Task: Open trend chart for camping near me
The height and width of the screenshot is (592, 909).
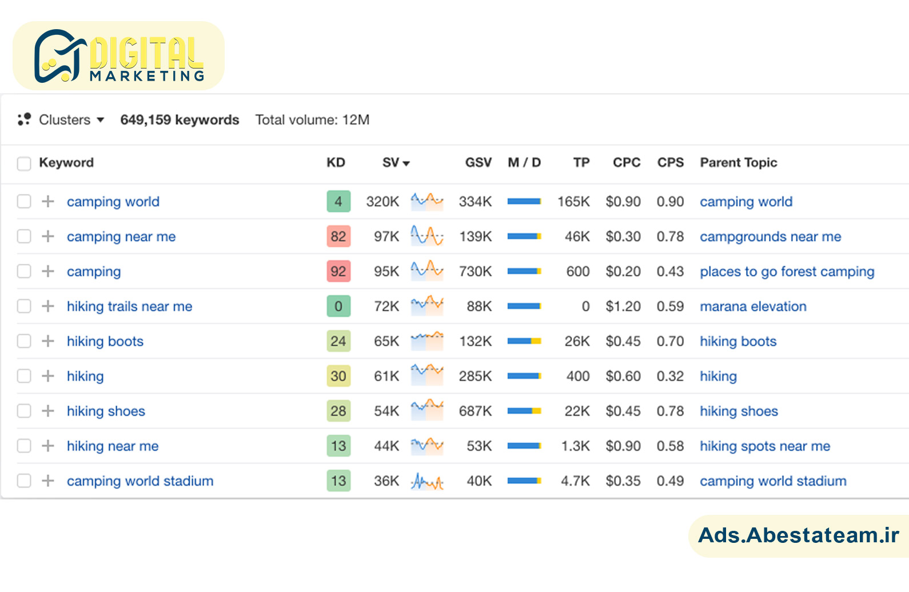Action: pyautogui.click(x=427, y=236)
